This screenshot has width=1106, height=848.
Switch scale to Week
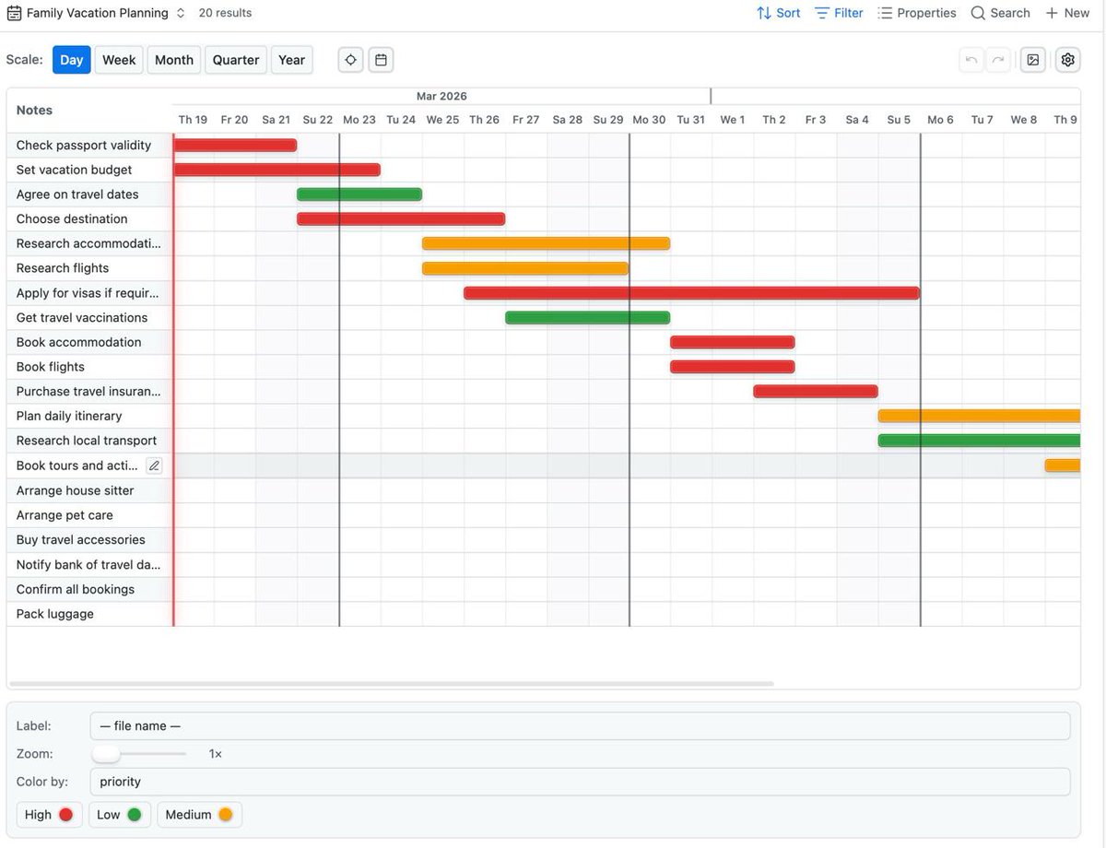[119, 60]
